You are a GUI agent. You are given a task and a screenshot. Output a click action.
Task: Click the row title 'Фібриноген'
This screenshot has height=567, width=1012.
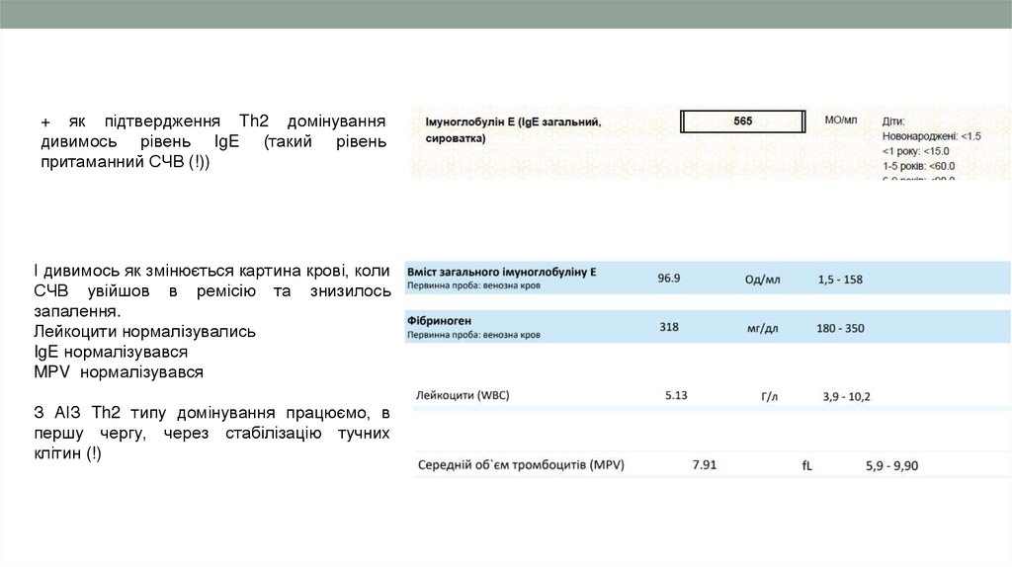(439, 321)
